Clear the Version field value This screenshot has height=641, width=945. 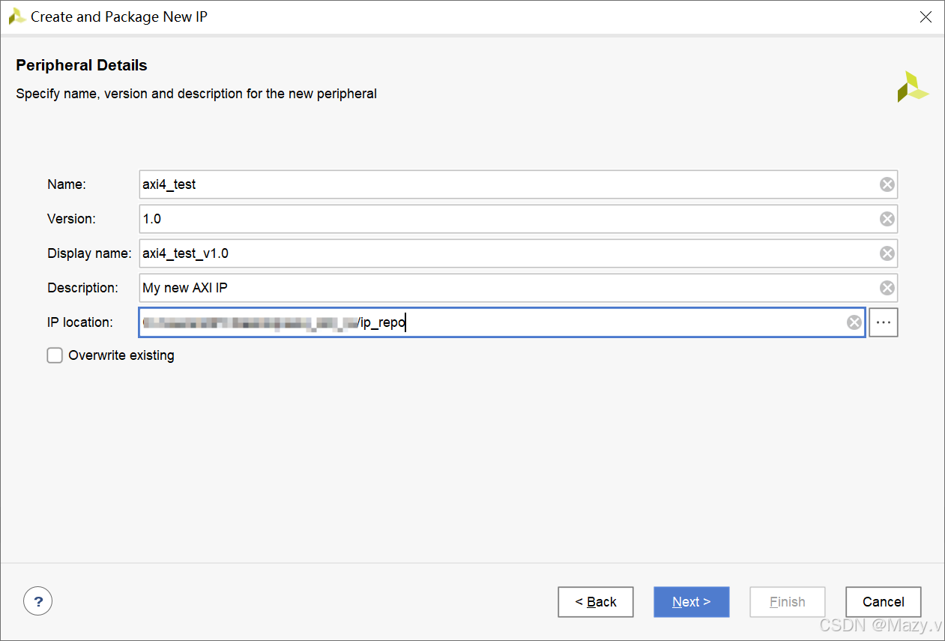(x=887, y=219)
